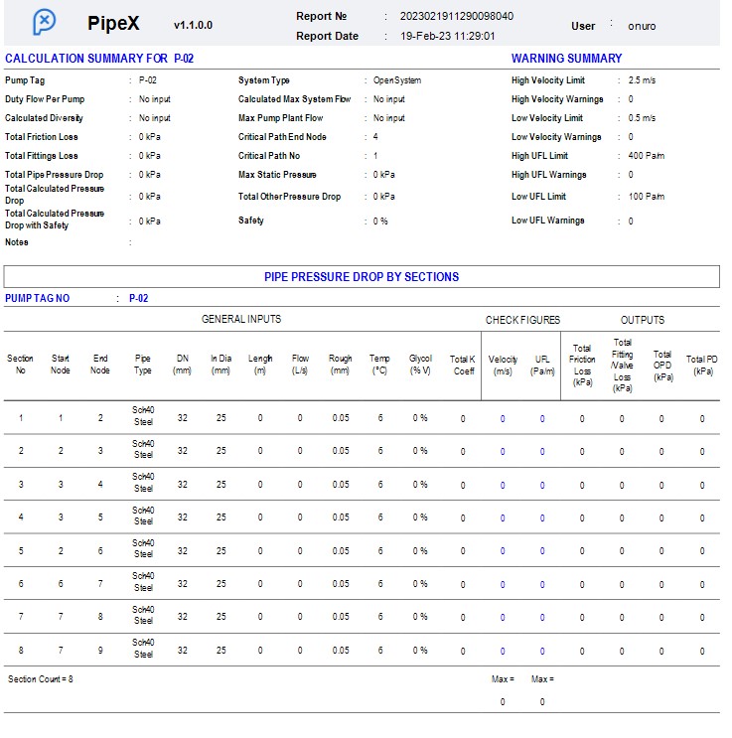Screen dimensions: 732x738
Task: Click the High Velocity Limit value 2.5 m/s
Action: pyautogui.click(x=642, y=80)
